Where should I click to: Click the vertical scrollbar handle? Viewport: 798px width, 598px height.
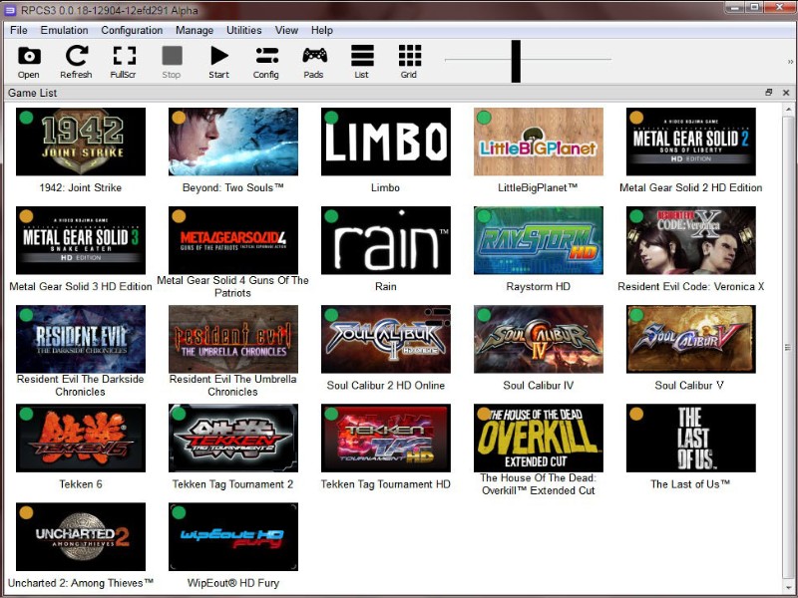788,348
